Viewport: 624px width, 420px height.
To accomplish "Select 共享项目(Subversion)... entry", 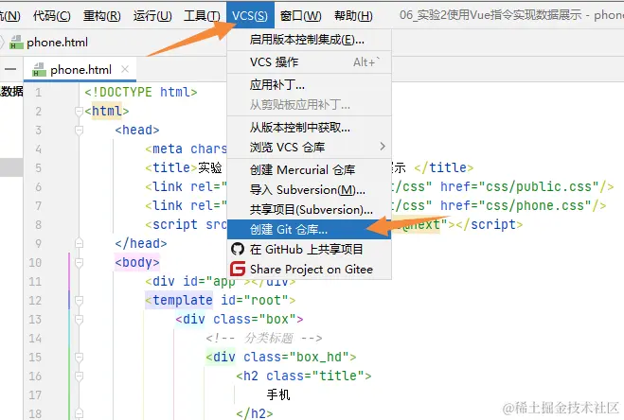I will click(310, 210).
